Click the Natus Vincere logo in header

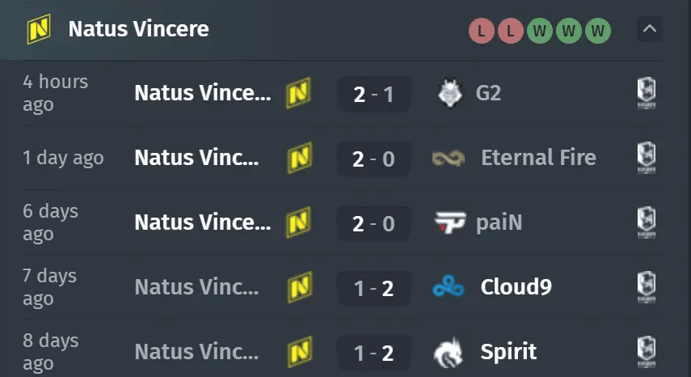click(x=38, y=30)
